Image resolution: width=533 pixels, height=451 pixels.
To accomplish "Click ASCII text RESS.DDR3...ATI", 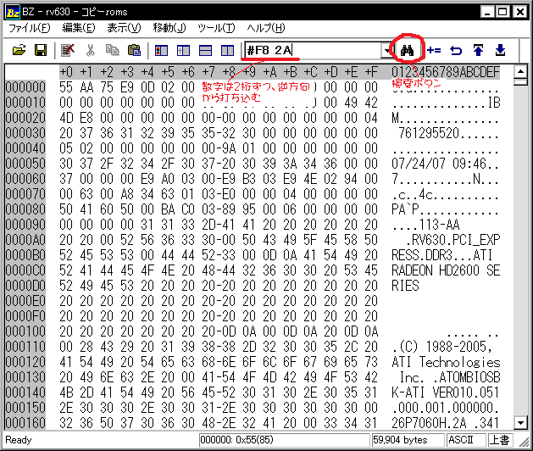I will click(x=442, y=255).
